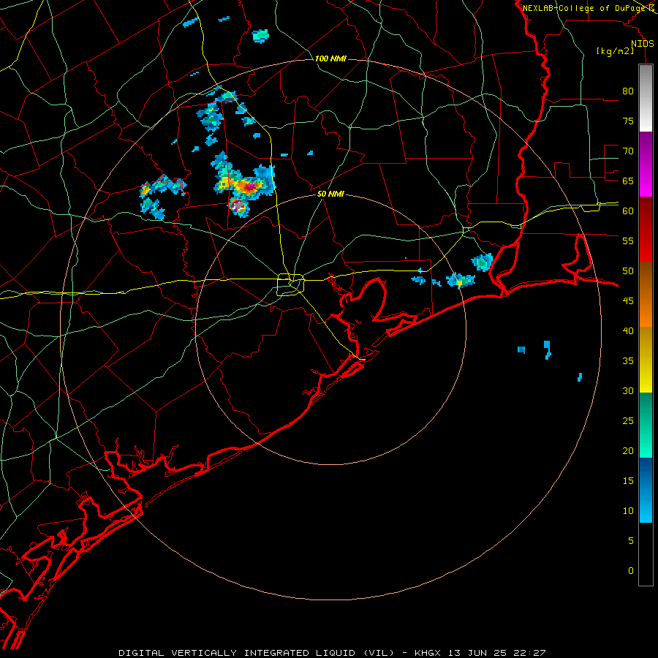Click the 10 tick label on scale

(628, 511)
